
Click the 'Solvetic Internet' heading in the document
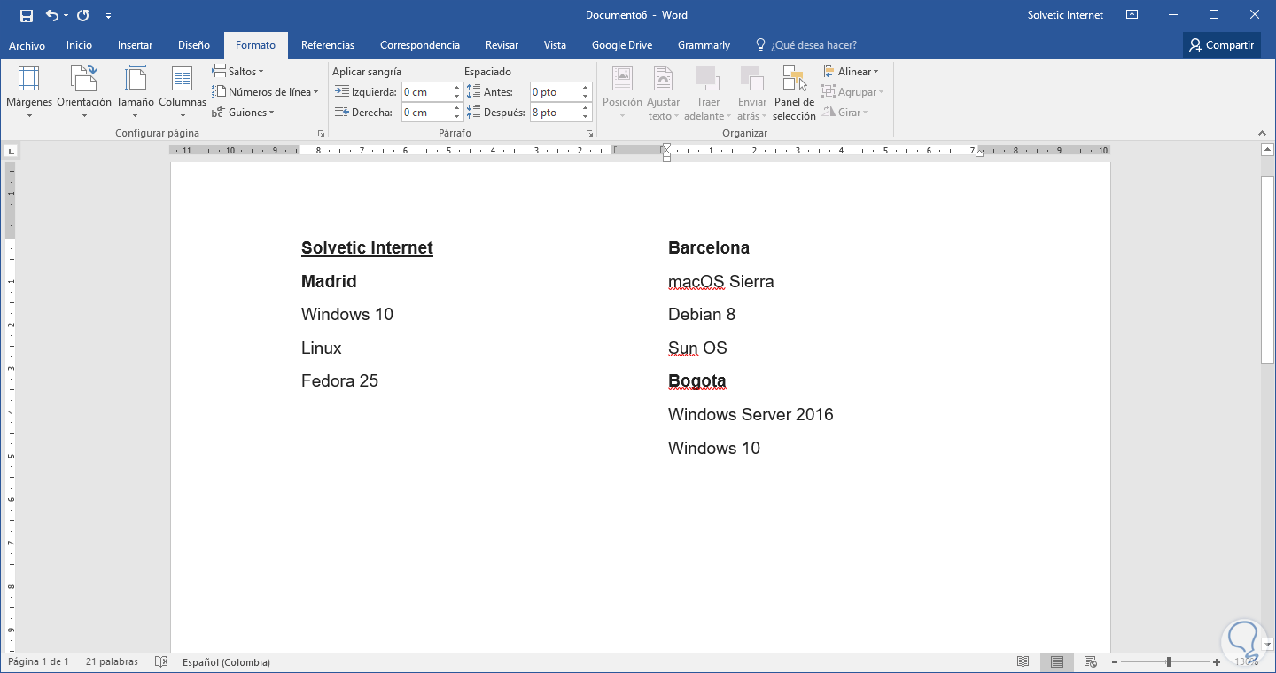tap(367, 248)
